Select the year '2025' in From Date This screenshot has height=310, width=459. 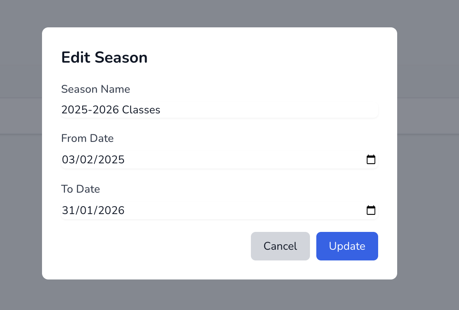click(111, 160)
